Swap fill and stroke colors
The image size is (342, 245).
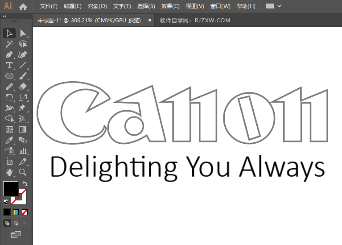click(25, 184)
